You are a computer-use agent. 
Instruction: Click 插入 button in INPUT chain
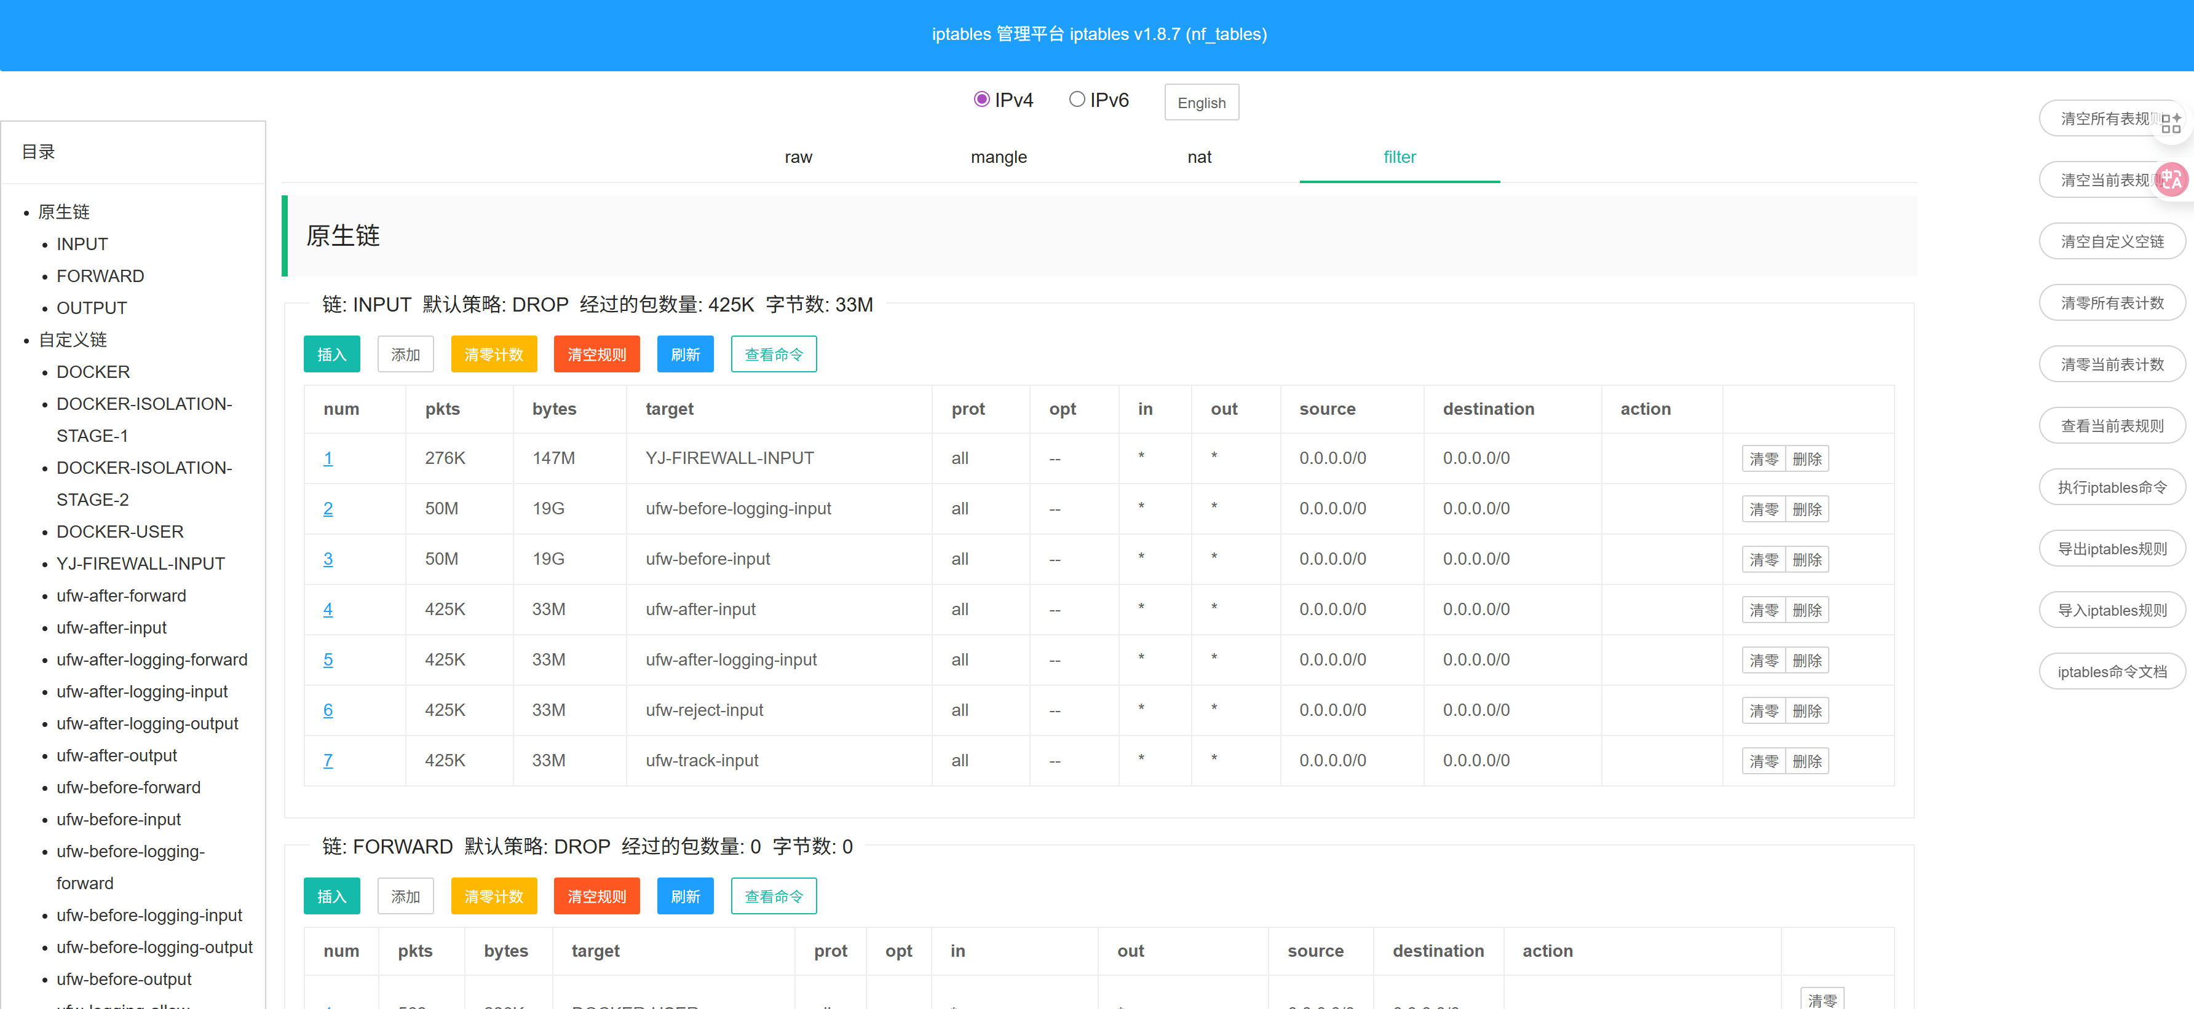(x=331, y=354)
